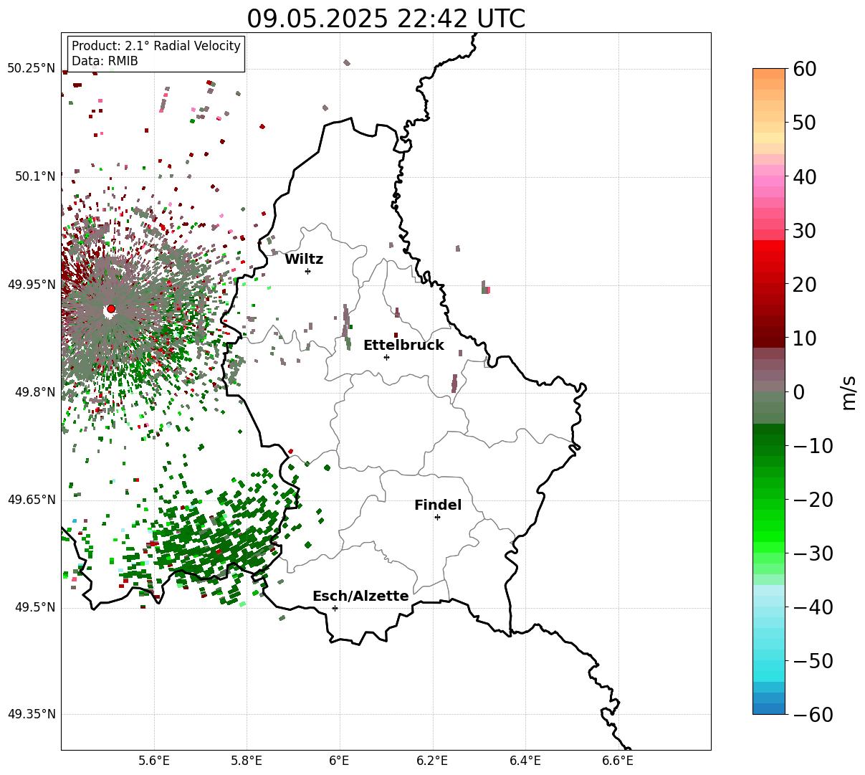Click the colorbar tick label −60
Image resolution: width=865 pixels, height=775 pixels.
point(813,715)
